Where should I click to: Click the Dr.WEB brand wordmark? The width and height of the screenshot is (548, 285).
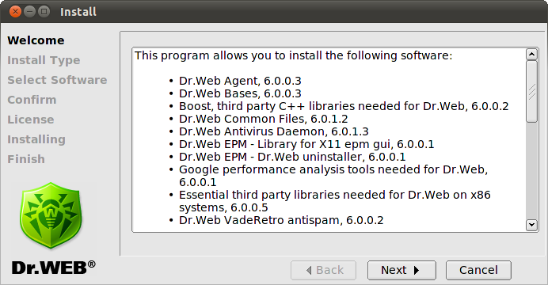(54, 268)
